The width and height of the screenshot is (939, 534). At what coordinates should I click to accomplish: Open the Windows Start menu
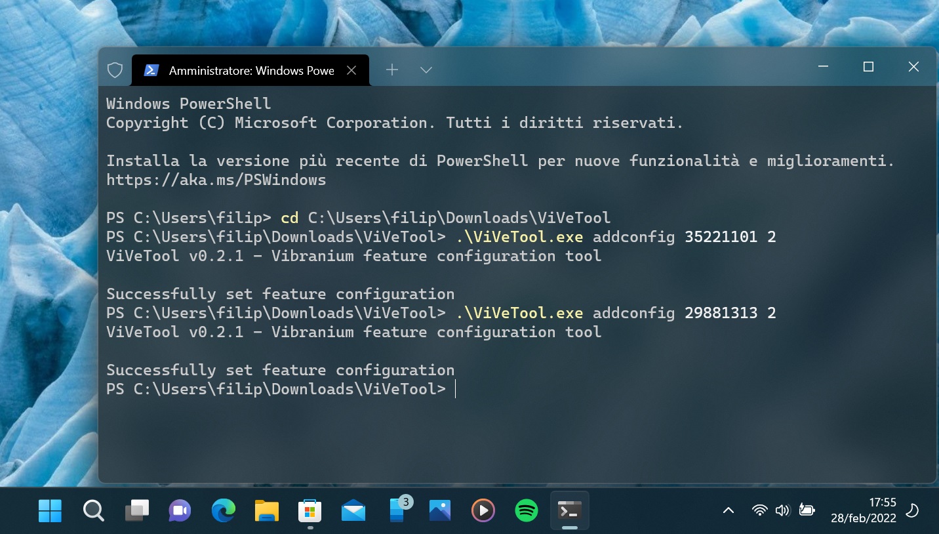click(50, 510)
